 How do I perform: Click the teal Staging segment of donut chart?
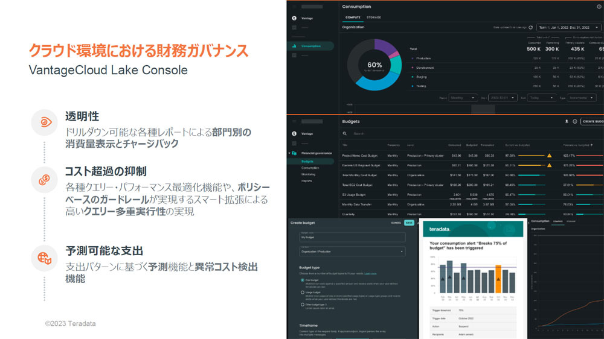click(396, 66)
